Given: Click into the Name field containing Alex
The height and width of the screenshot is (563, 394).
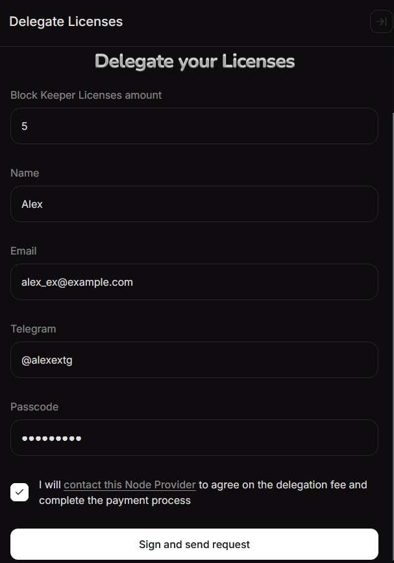Looking at the screenshot, I should 194,204.
